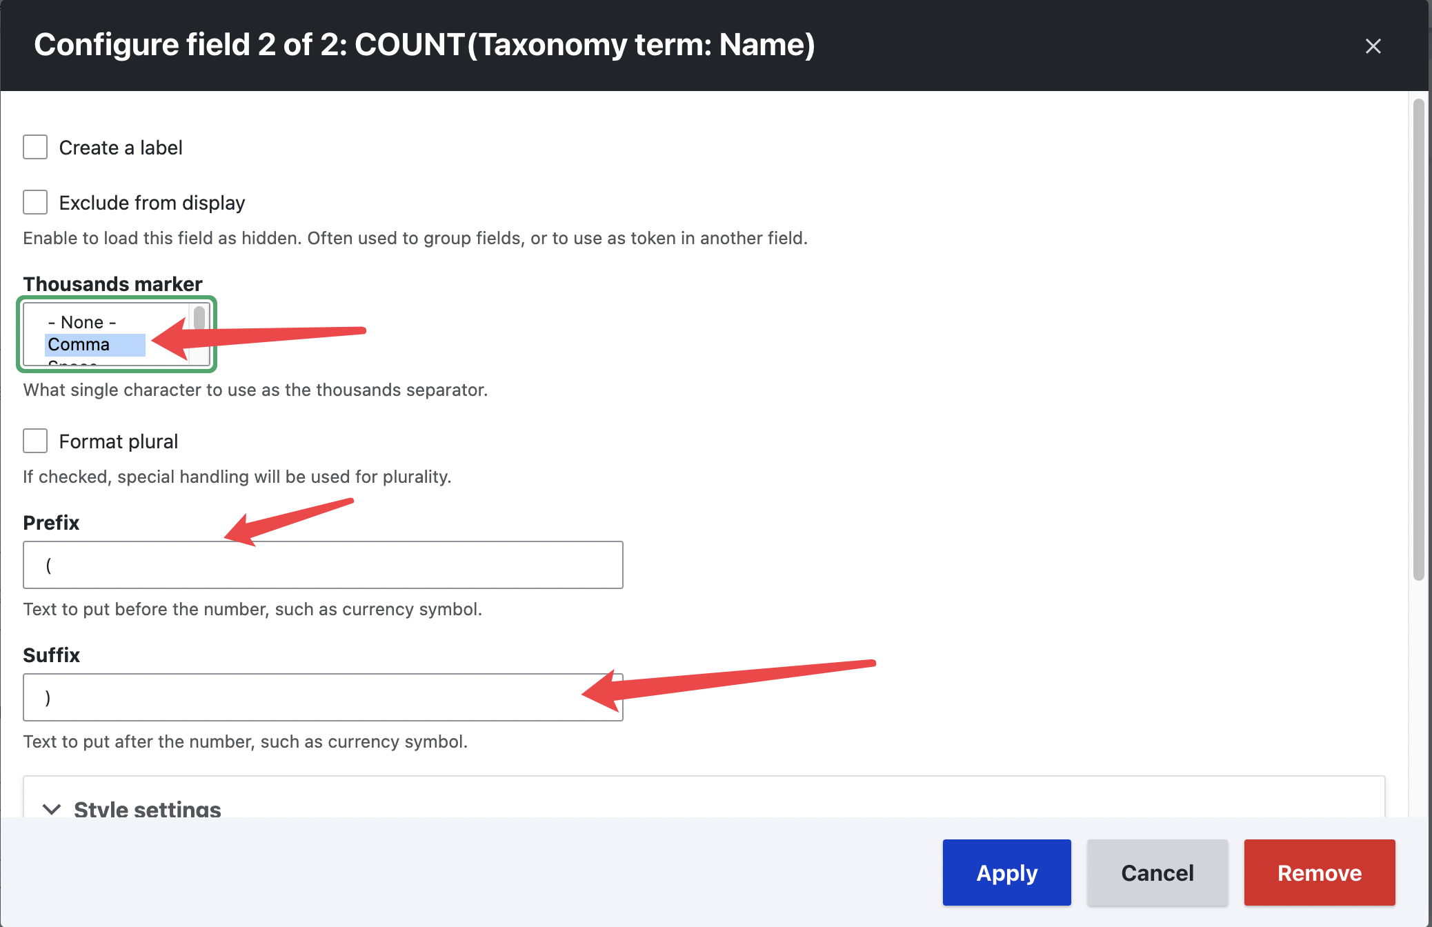Enable the Create a label checkbox

pyautogui.click(x=35, y=147)
